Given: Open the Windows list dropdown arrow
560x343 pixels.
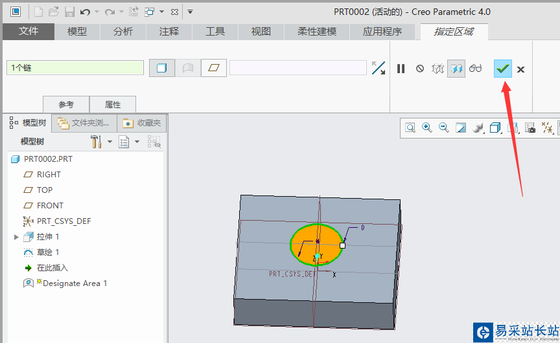Looking at the screenshot, I should 162,12.
